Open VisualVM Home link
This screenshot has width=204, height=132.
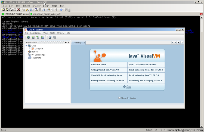point(99,65)
